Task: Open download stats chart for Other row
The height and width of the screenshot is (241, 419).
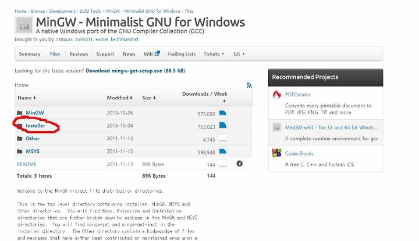Action: pyautogui.click(x=223, y=138)
